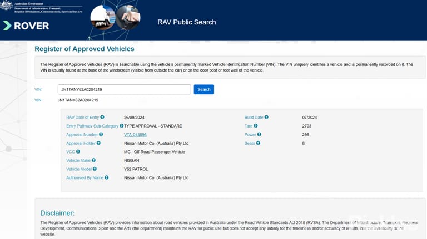Screen dimensions: 427x239
Task: Open help icon next to Authorised By Name
Action: tap(107, 177)
